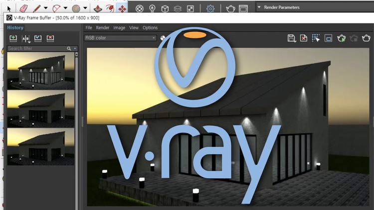Click the Save image disk icon
Viewport: 374px width, 210px height.
click(292, 38)
